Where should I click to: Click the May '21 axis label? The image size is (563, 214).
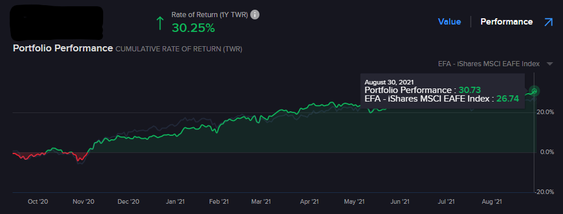tap(355, 202)
